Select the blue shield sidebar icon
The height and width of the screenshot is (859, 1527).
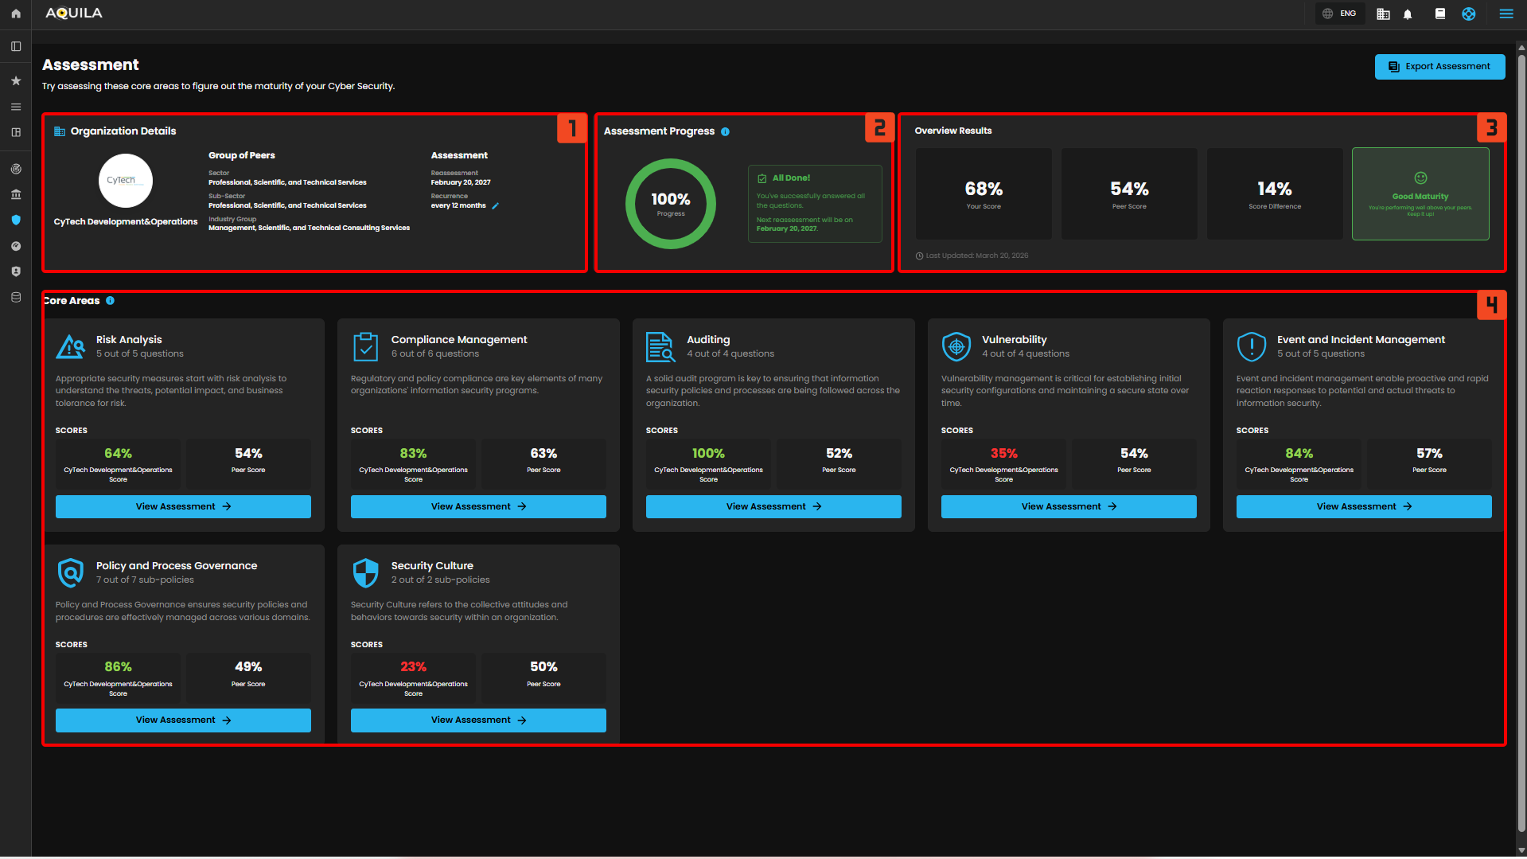click(15, 220)
